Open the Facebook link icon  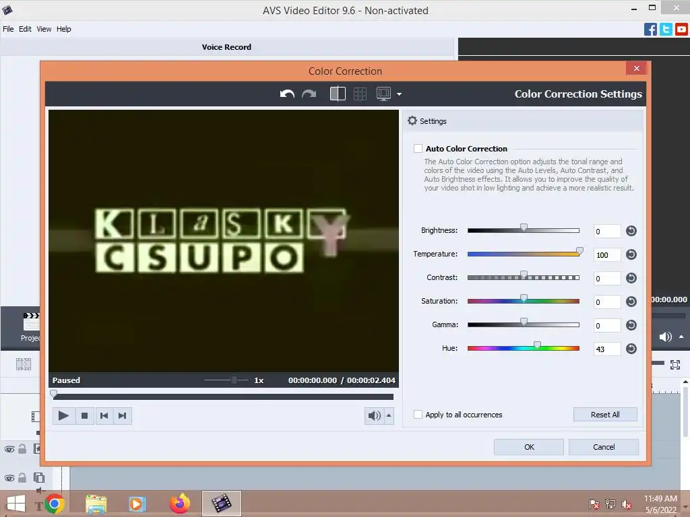tap(650, 30)
